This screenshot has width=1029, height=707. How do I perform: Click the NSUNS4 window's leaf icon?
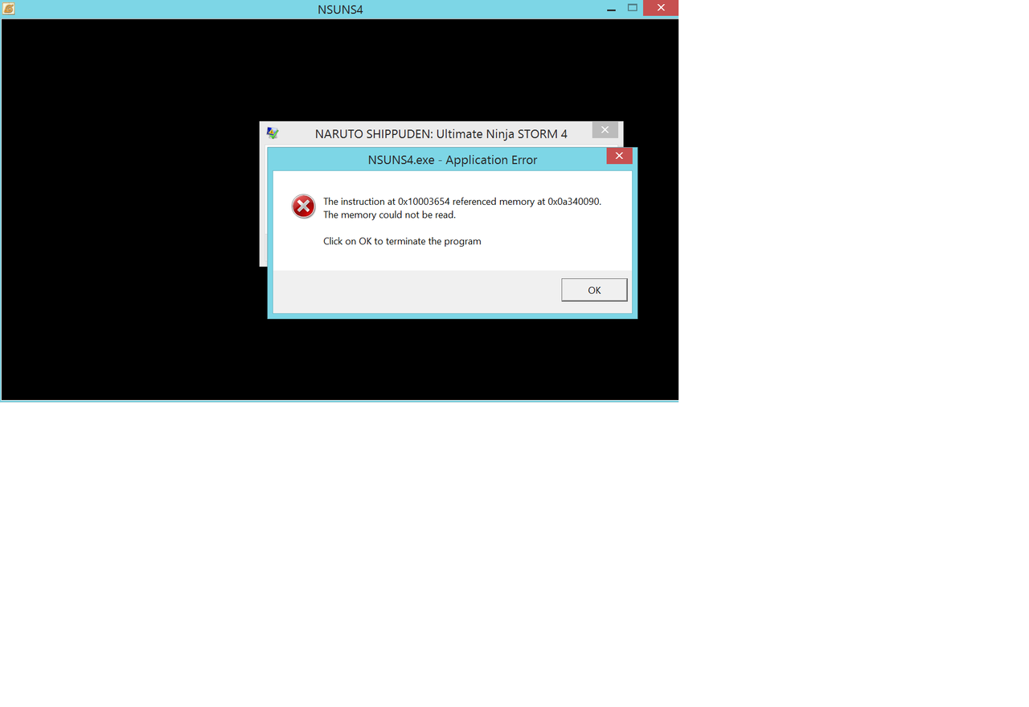click(x=8, y=9)
